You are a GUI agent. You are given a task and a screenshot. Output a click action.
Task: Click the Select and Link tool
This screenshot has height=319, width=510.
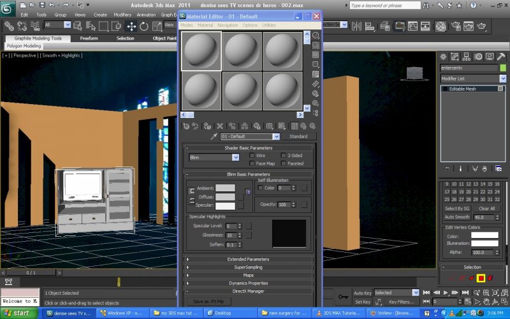click(9, 26)
